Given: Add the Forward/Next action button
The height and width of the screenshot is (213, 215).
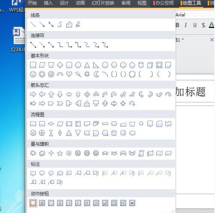Looking at the screenshot, I should pyautogui.click(x=78, y=203).
